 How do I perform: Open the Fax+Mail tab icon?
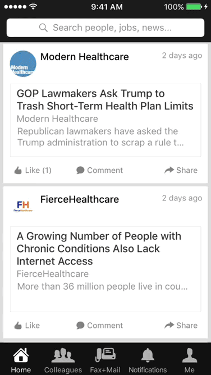tap(105, 355)
